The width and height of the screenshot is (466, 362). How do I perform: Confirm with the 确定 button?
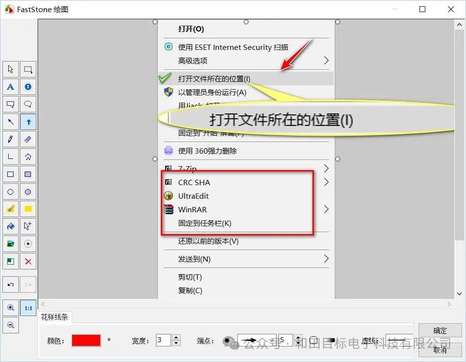tap(440, 331)
